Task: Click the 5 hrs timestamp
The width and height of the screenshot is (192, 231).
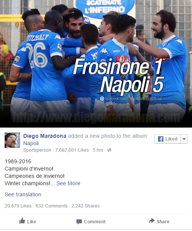Action: click(x=98, y=150)
